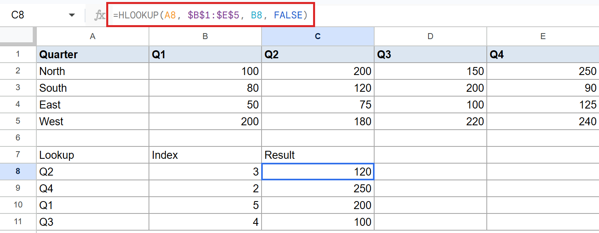Click index value 4 in row 11

205,222
